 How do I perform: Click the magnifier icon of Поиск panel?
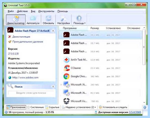[x=10, y=86]
